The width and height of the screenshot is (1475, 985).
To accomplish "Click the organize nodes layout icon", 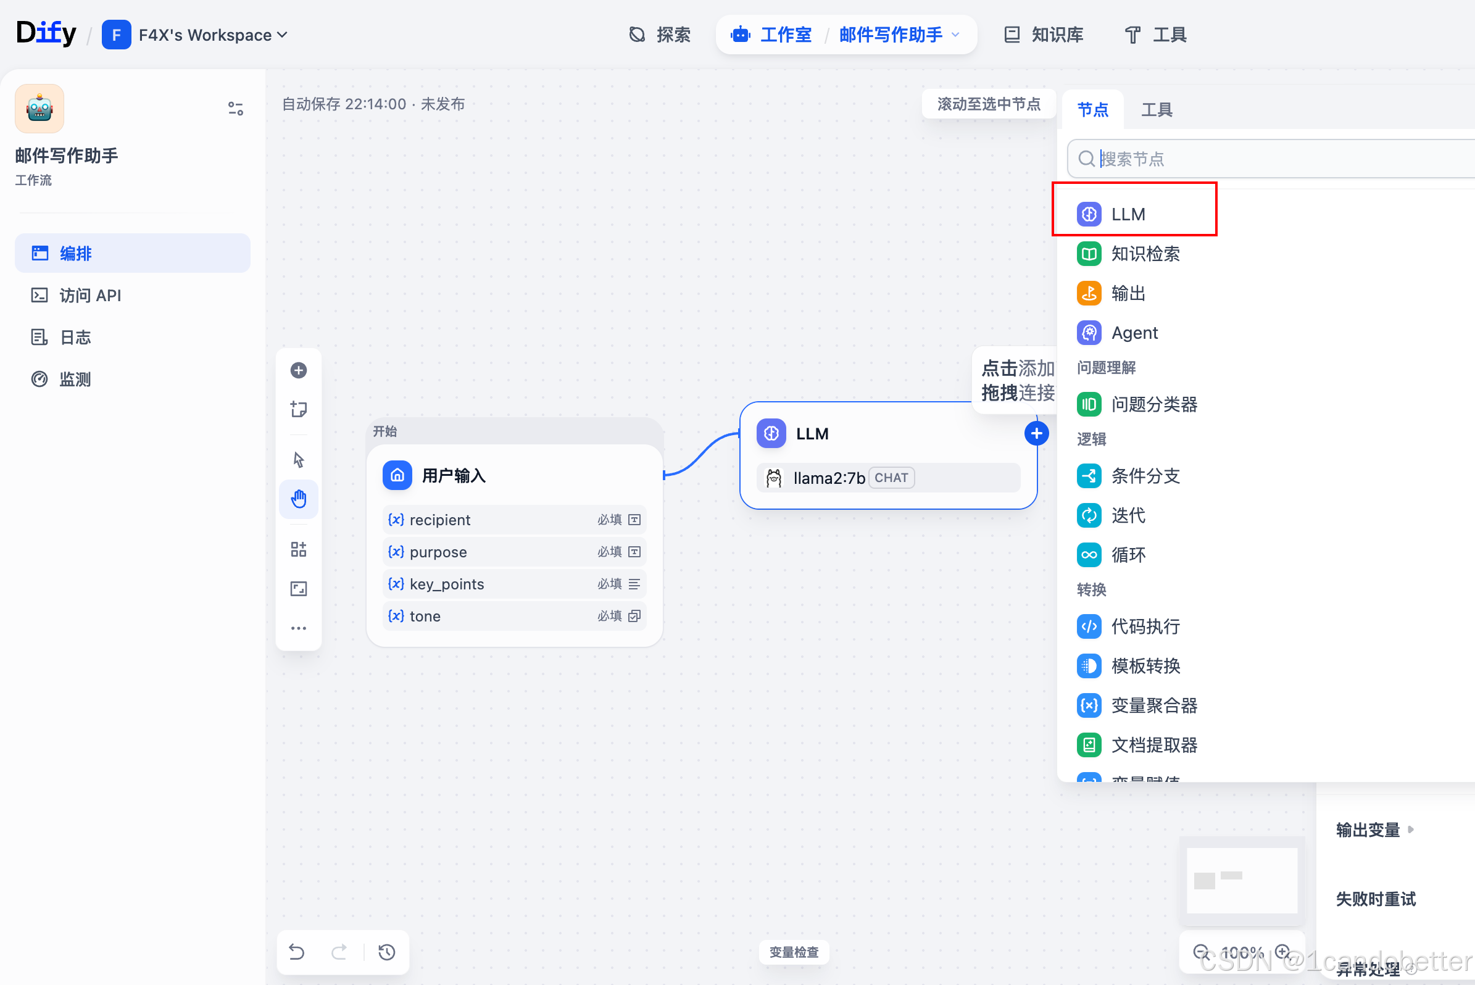I will pos(298,550).
